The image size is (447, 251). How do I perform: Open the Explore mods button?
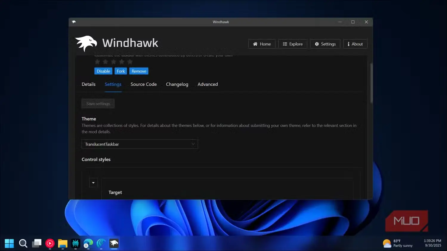click(293, 44)
